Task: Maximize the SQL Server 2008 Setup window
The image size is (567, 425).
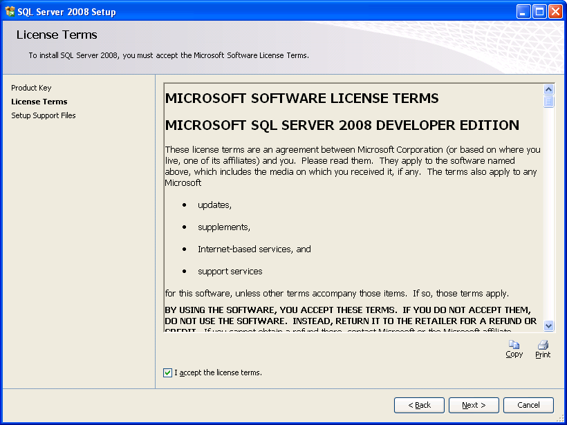Action: pyautogui.click(x=539, y=12)
